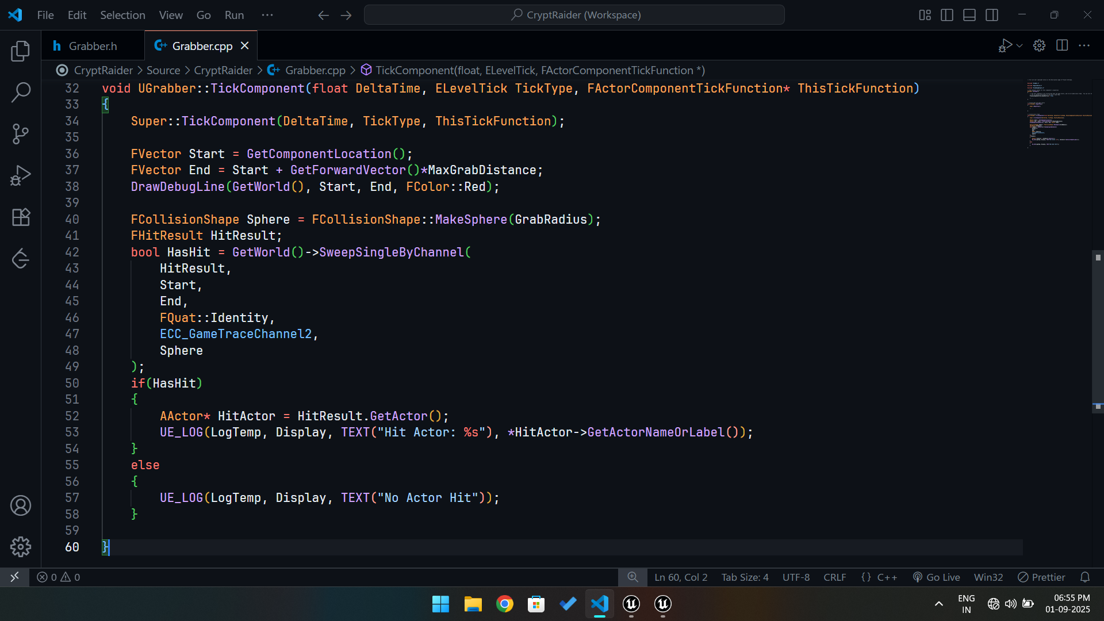Open the Extensions view icon
1104x621 pixels.
[x=21, y=217]
